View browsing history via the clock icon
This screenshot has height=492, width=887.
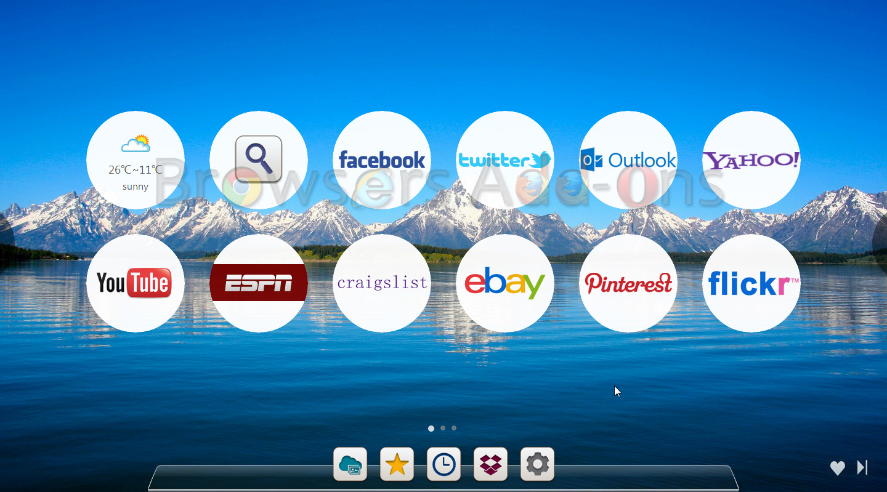[x=443, y=464]
